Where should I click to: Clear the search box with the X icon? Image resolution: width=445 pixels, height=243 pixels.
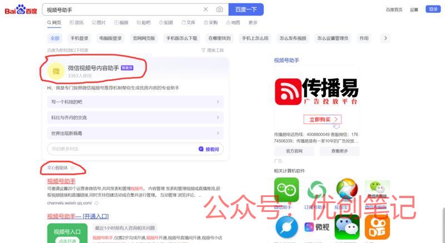point(206,9)
